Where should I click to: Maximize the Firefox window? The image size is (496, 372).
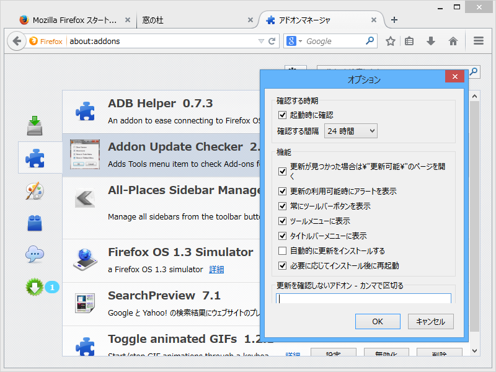pos(456,7)
